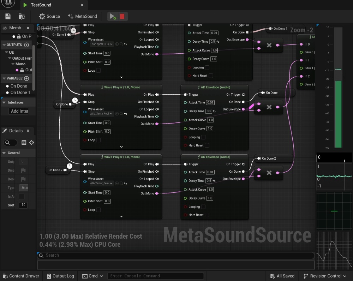Viewport: 353px width, 281px height.
Task: Click the Enter Console Command field
Action: (155, 276)
